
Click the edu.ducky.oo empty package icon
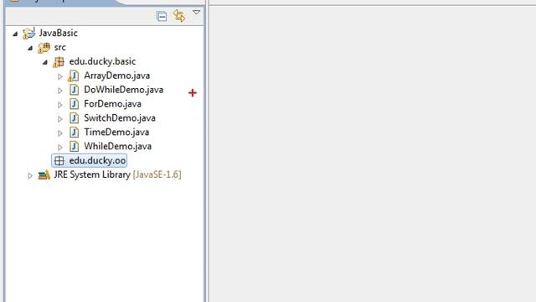click(59, 160)
